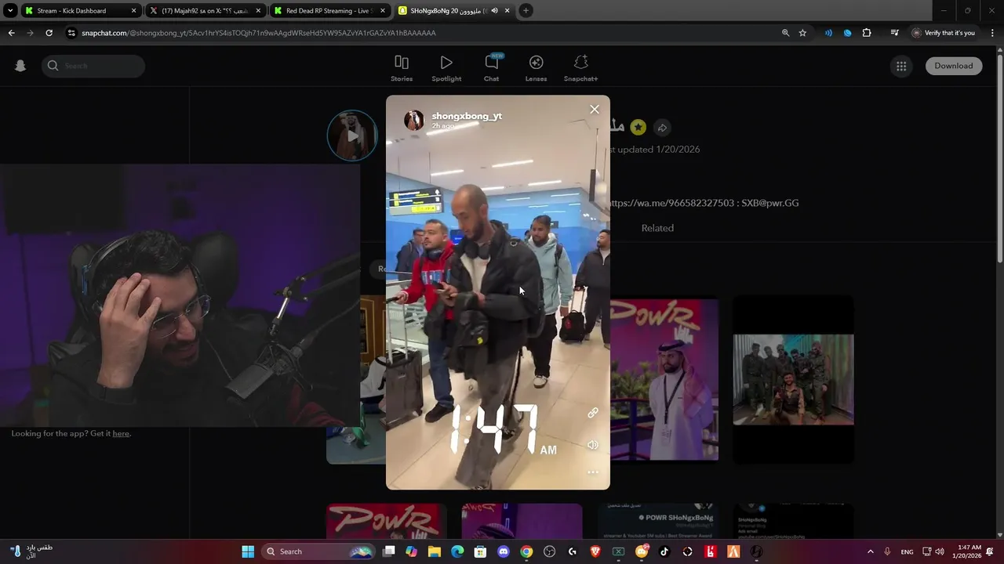Copy the story link icon
The height and width of the screenshot is (564, 1004).
click(593, 413)
